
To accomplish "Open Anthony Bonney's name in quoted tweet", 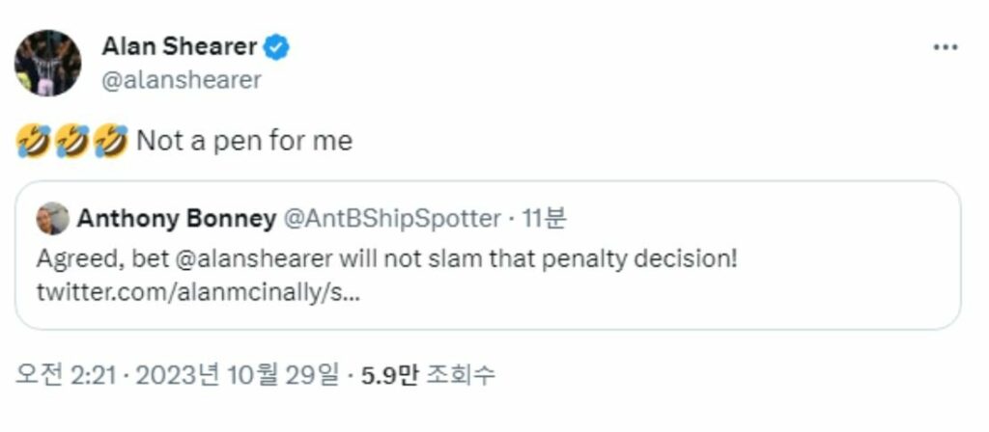I will pos(176,219).
